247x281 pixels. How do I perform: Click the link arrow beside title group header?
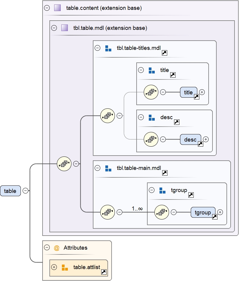(x=173, y=75)
